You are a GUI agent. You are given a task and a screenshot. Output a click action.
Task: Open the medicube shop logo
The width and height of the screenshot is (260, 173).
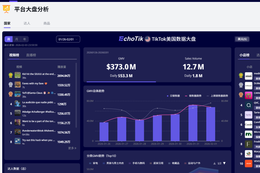[x=249, y=76]
